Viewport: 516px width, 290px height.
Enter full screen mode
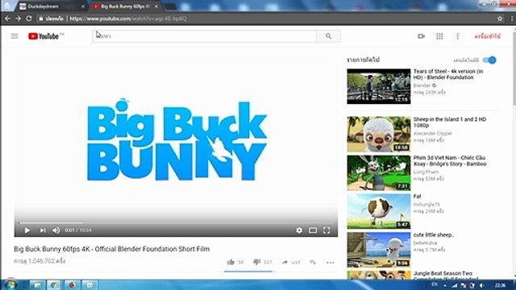pos(327,230)
